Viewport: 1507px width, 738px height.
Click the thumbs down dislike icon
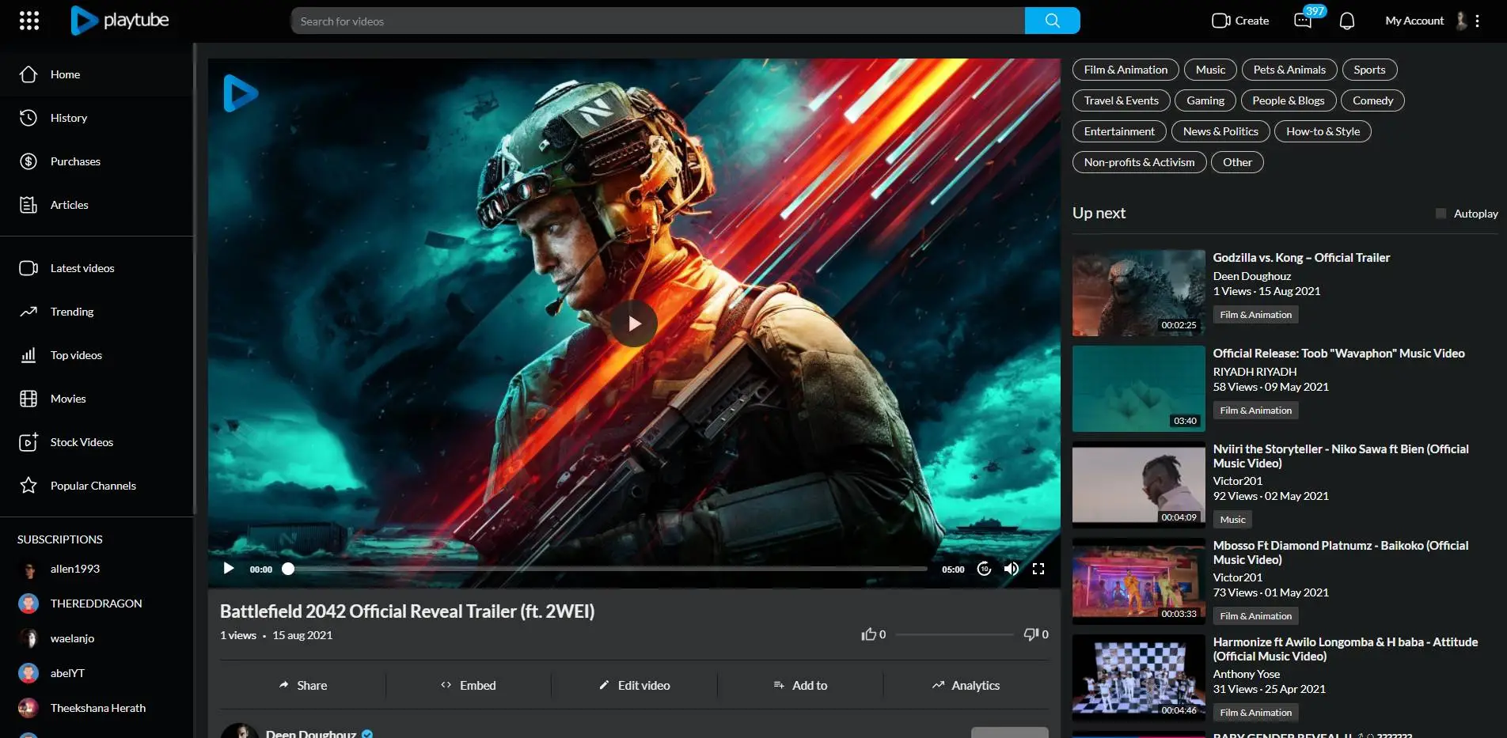1031,634
